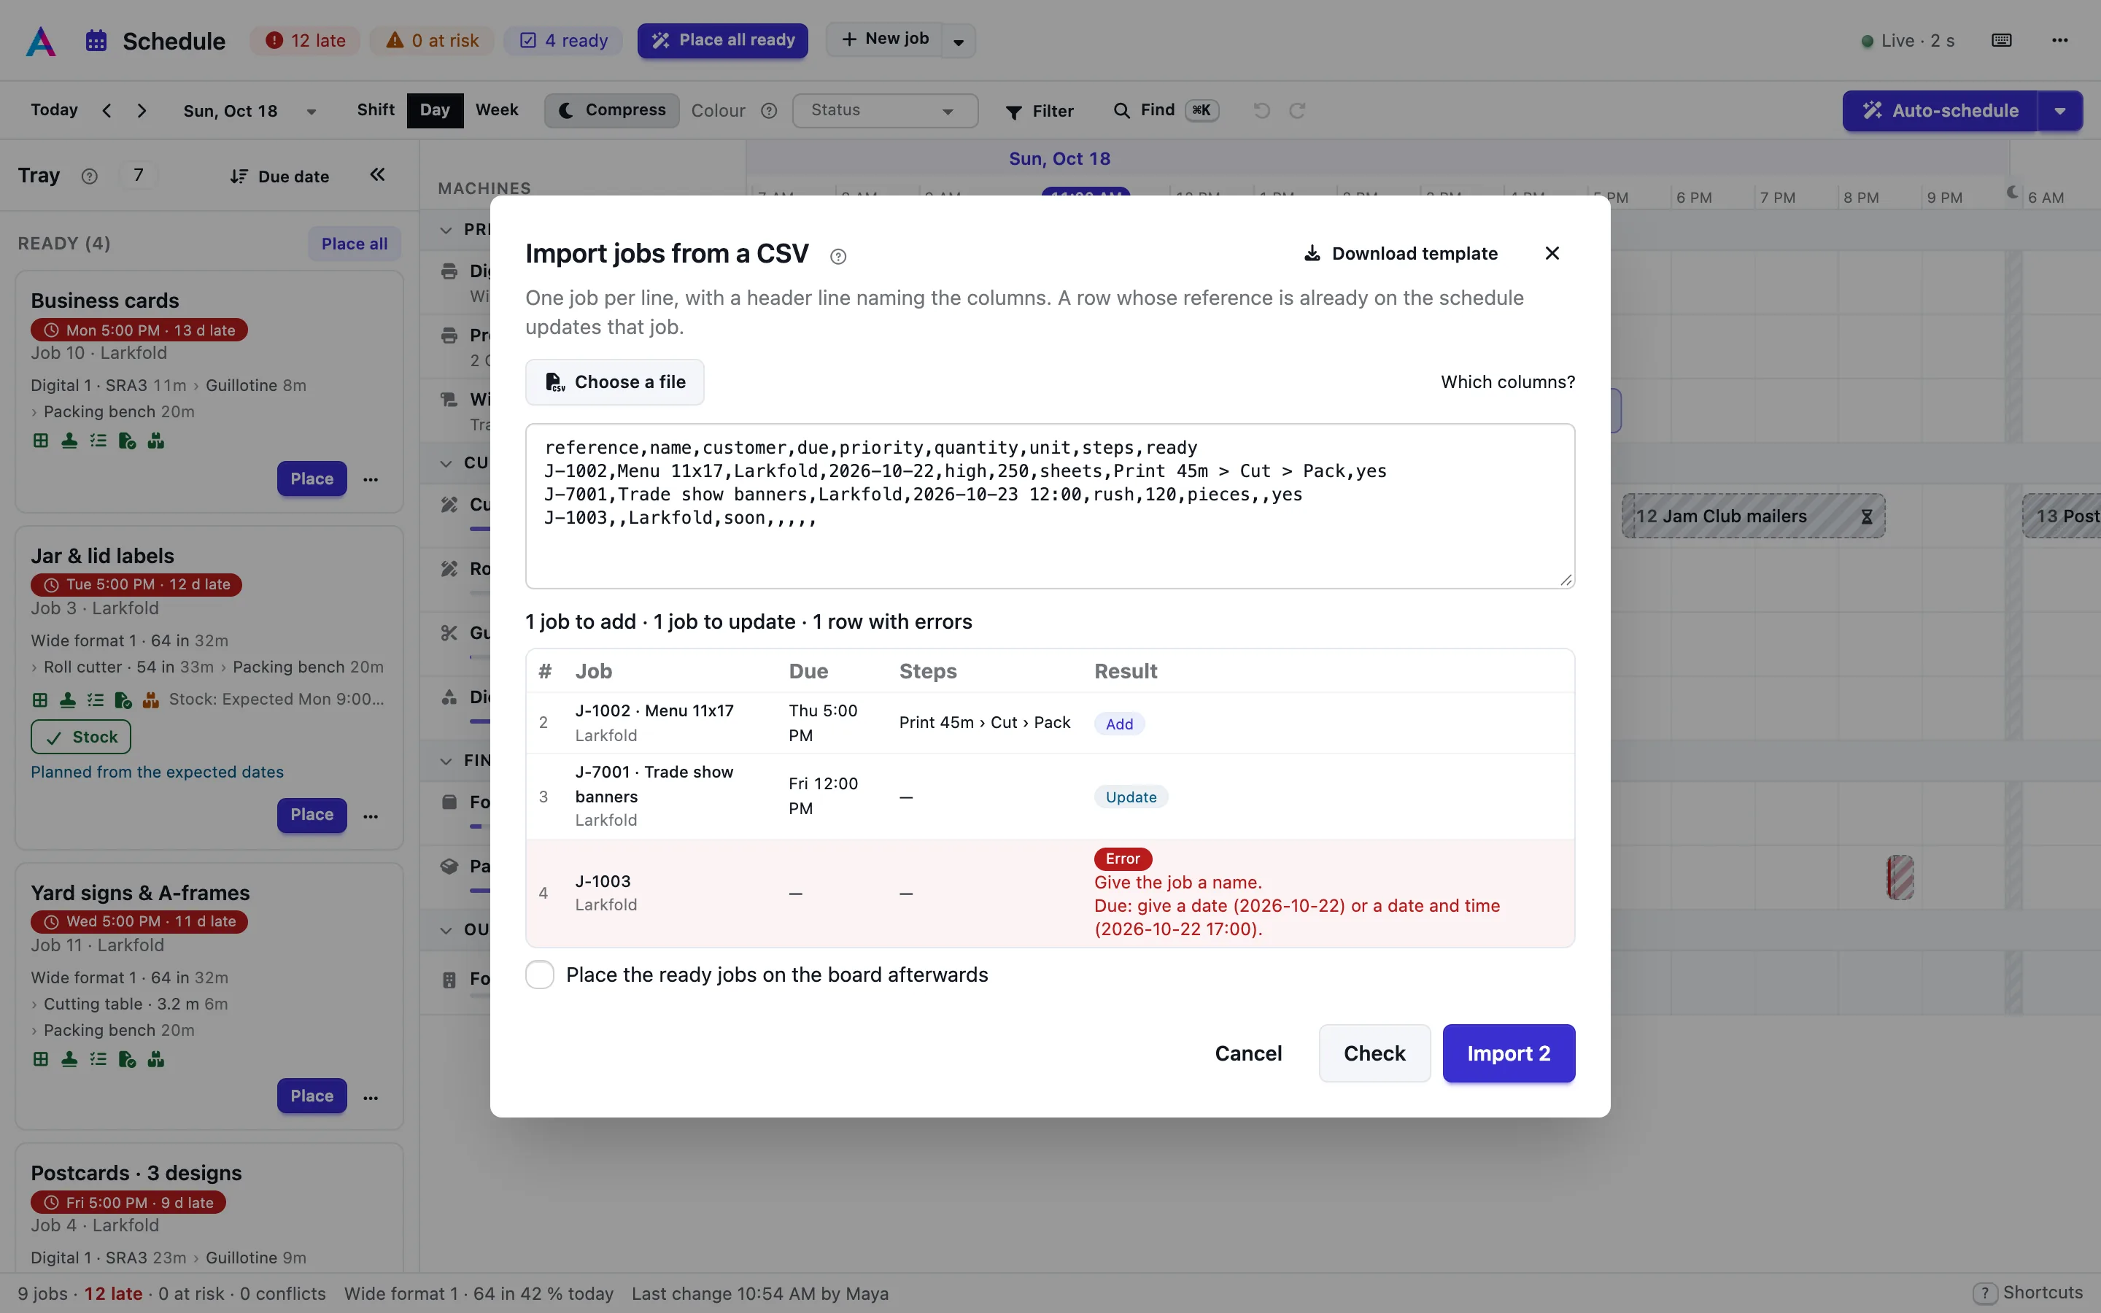Click the Schedule calendar icon
The height and width of the screenshot is (1313, 2101).
coord(96,41)
